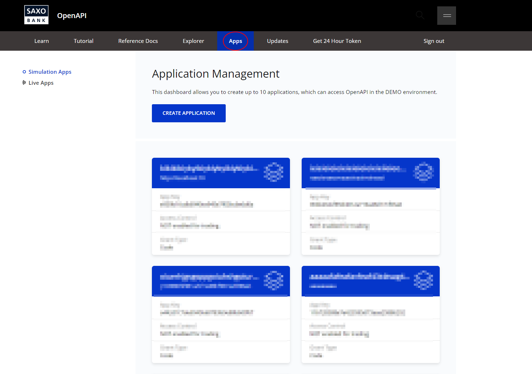Go to the Learn tab
Viewport: 532px width, 374px height.
[42, 41]
